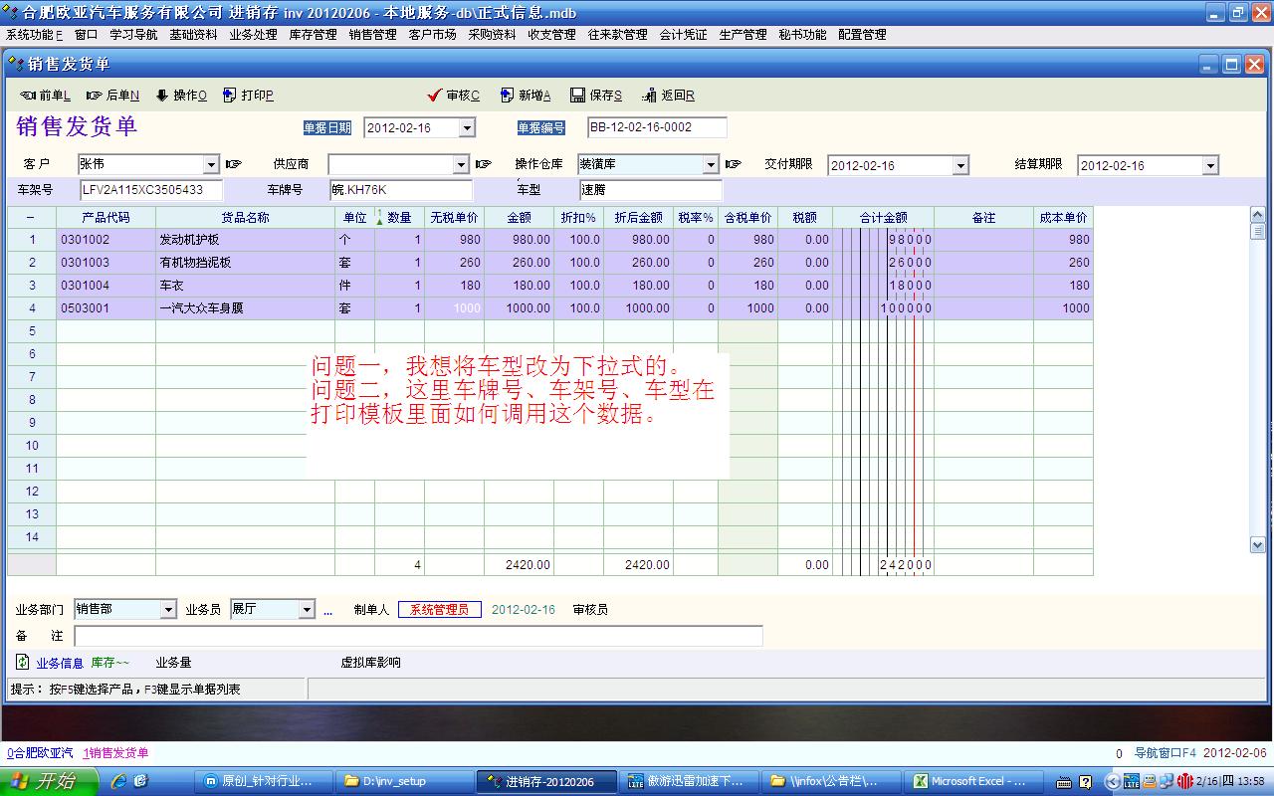Screen dimensions: 1274x796
Task: Save the order using 保存 icon
Action: pos(577,96)
